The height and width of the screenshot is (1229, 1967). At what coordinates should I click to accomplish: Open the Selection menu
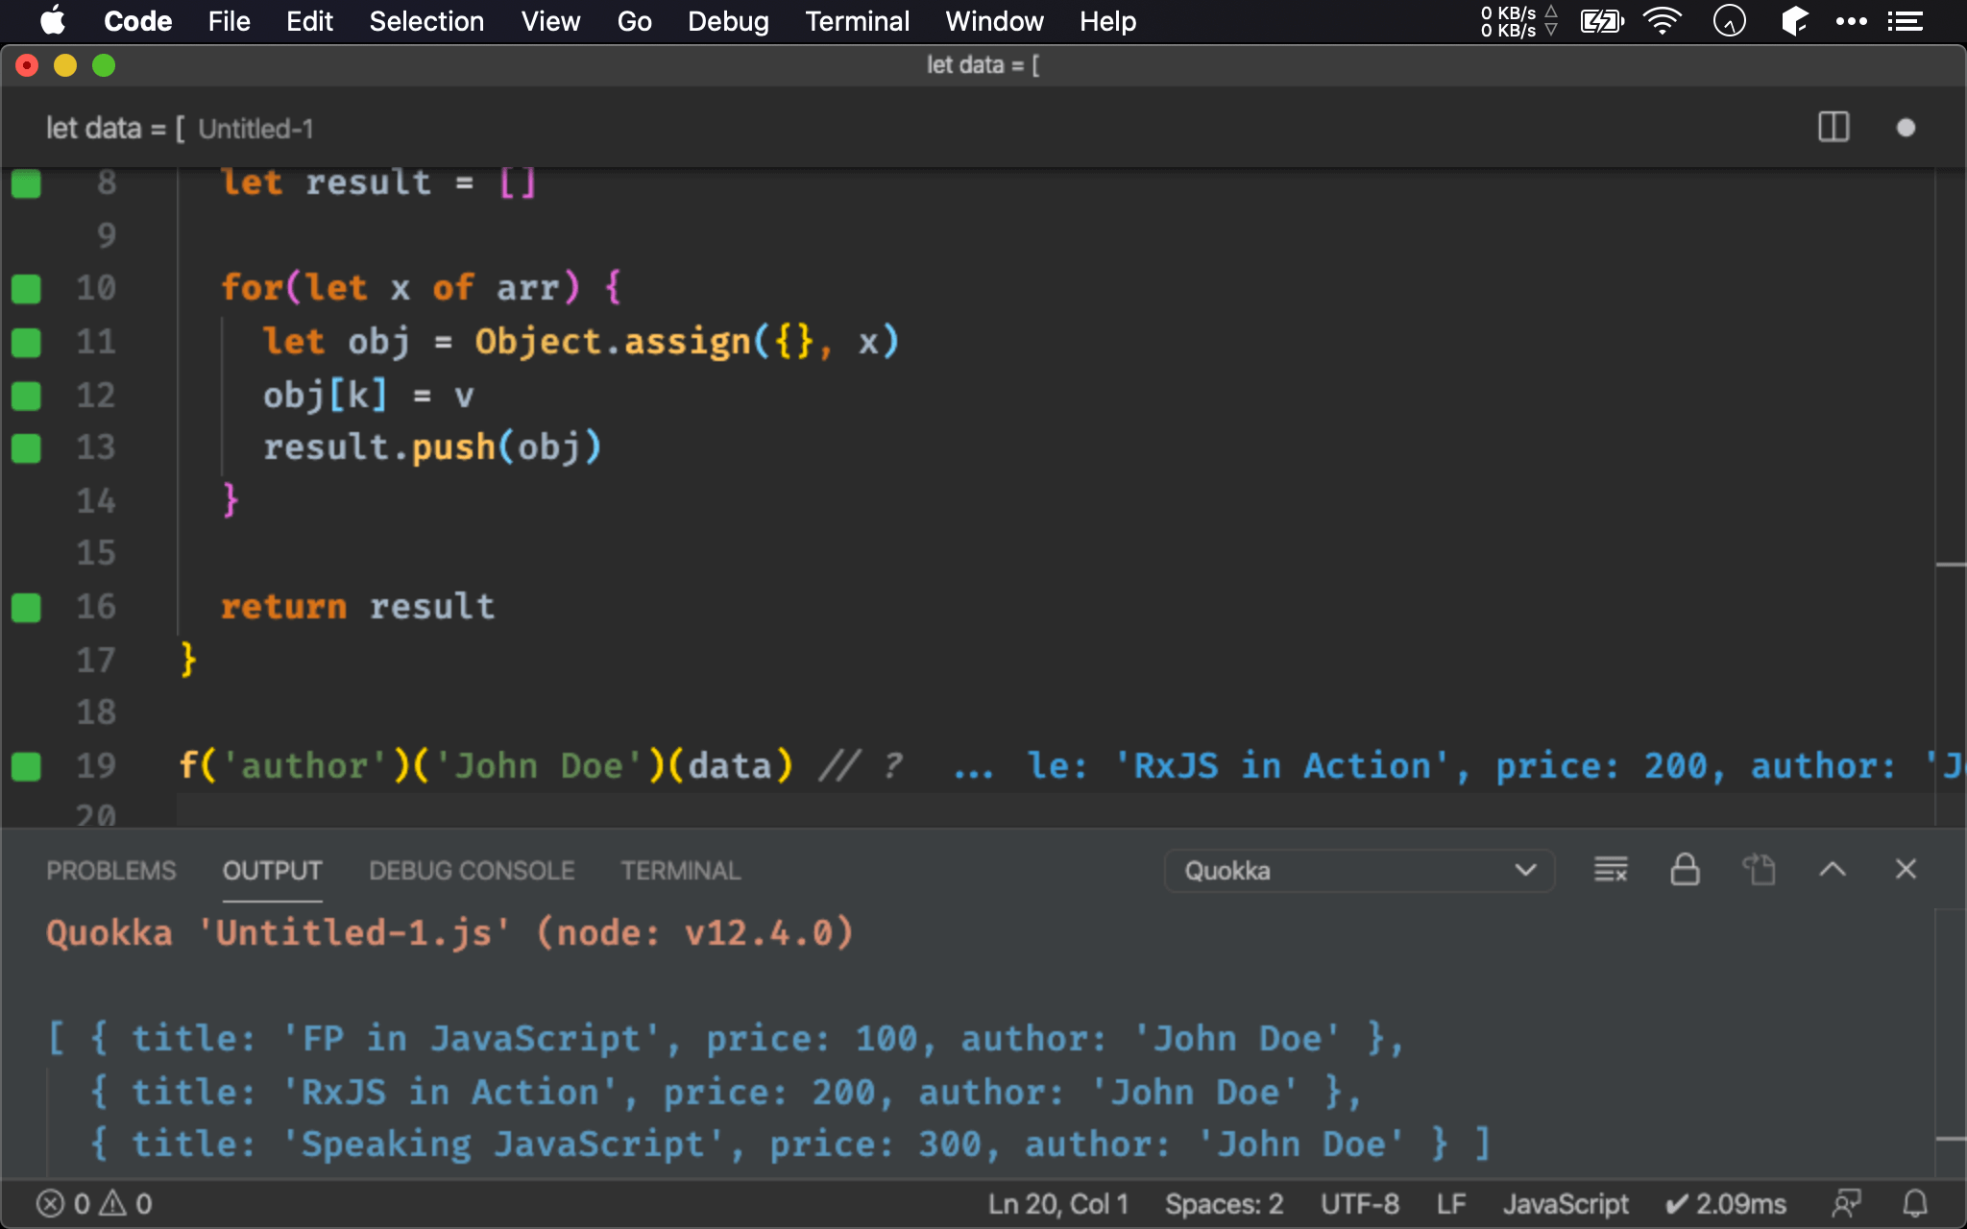pos(426,21)
